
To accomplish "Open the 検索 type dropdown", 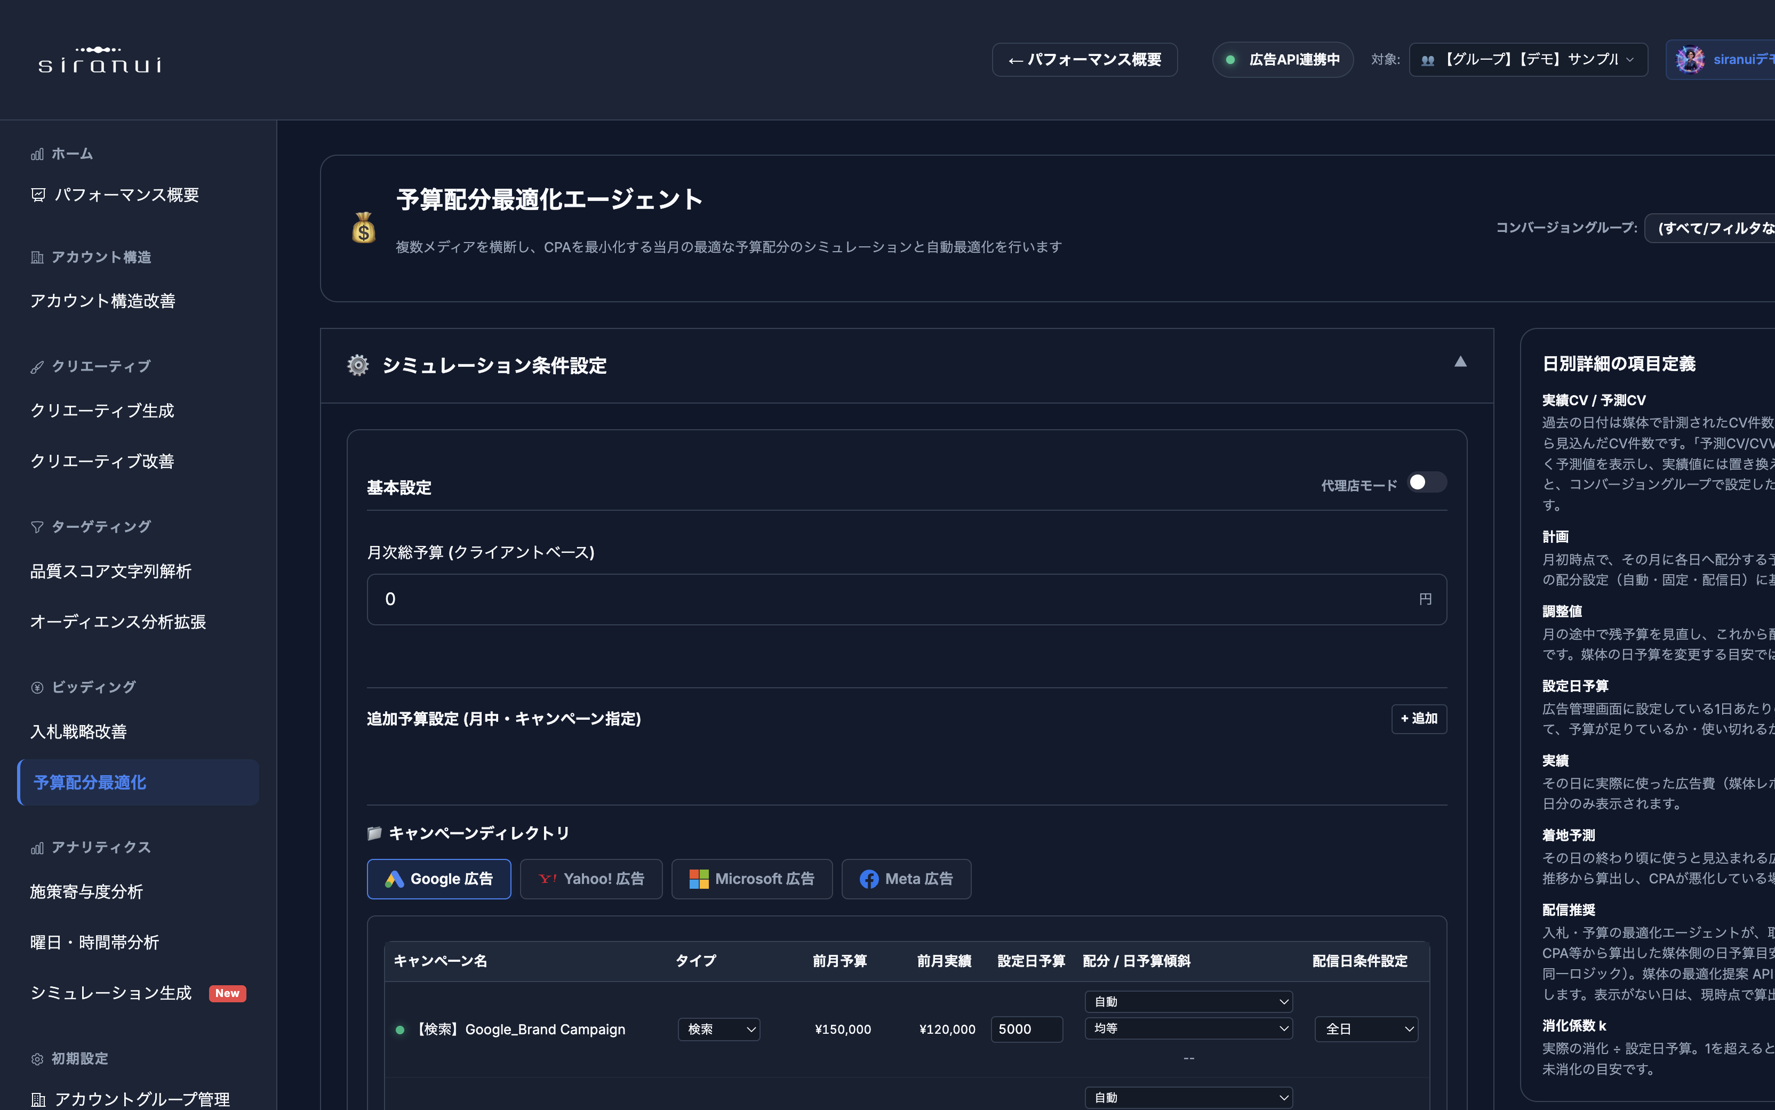I will click(719, 1028).
